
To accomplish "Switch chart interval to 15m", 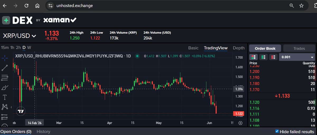I will pos(5,47).
